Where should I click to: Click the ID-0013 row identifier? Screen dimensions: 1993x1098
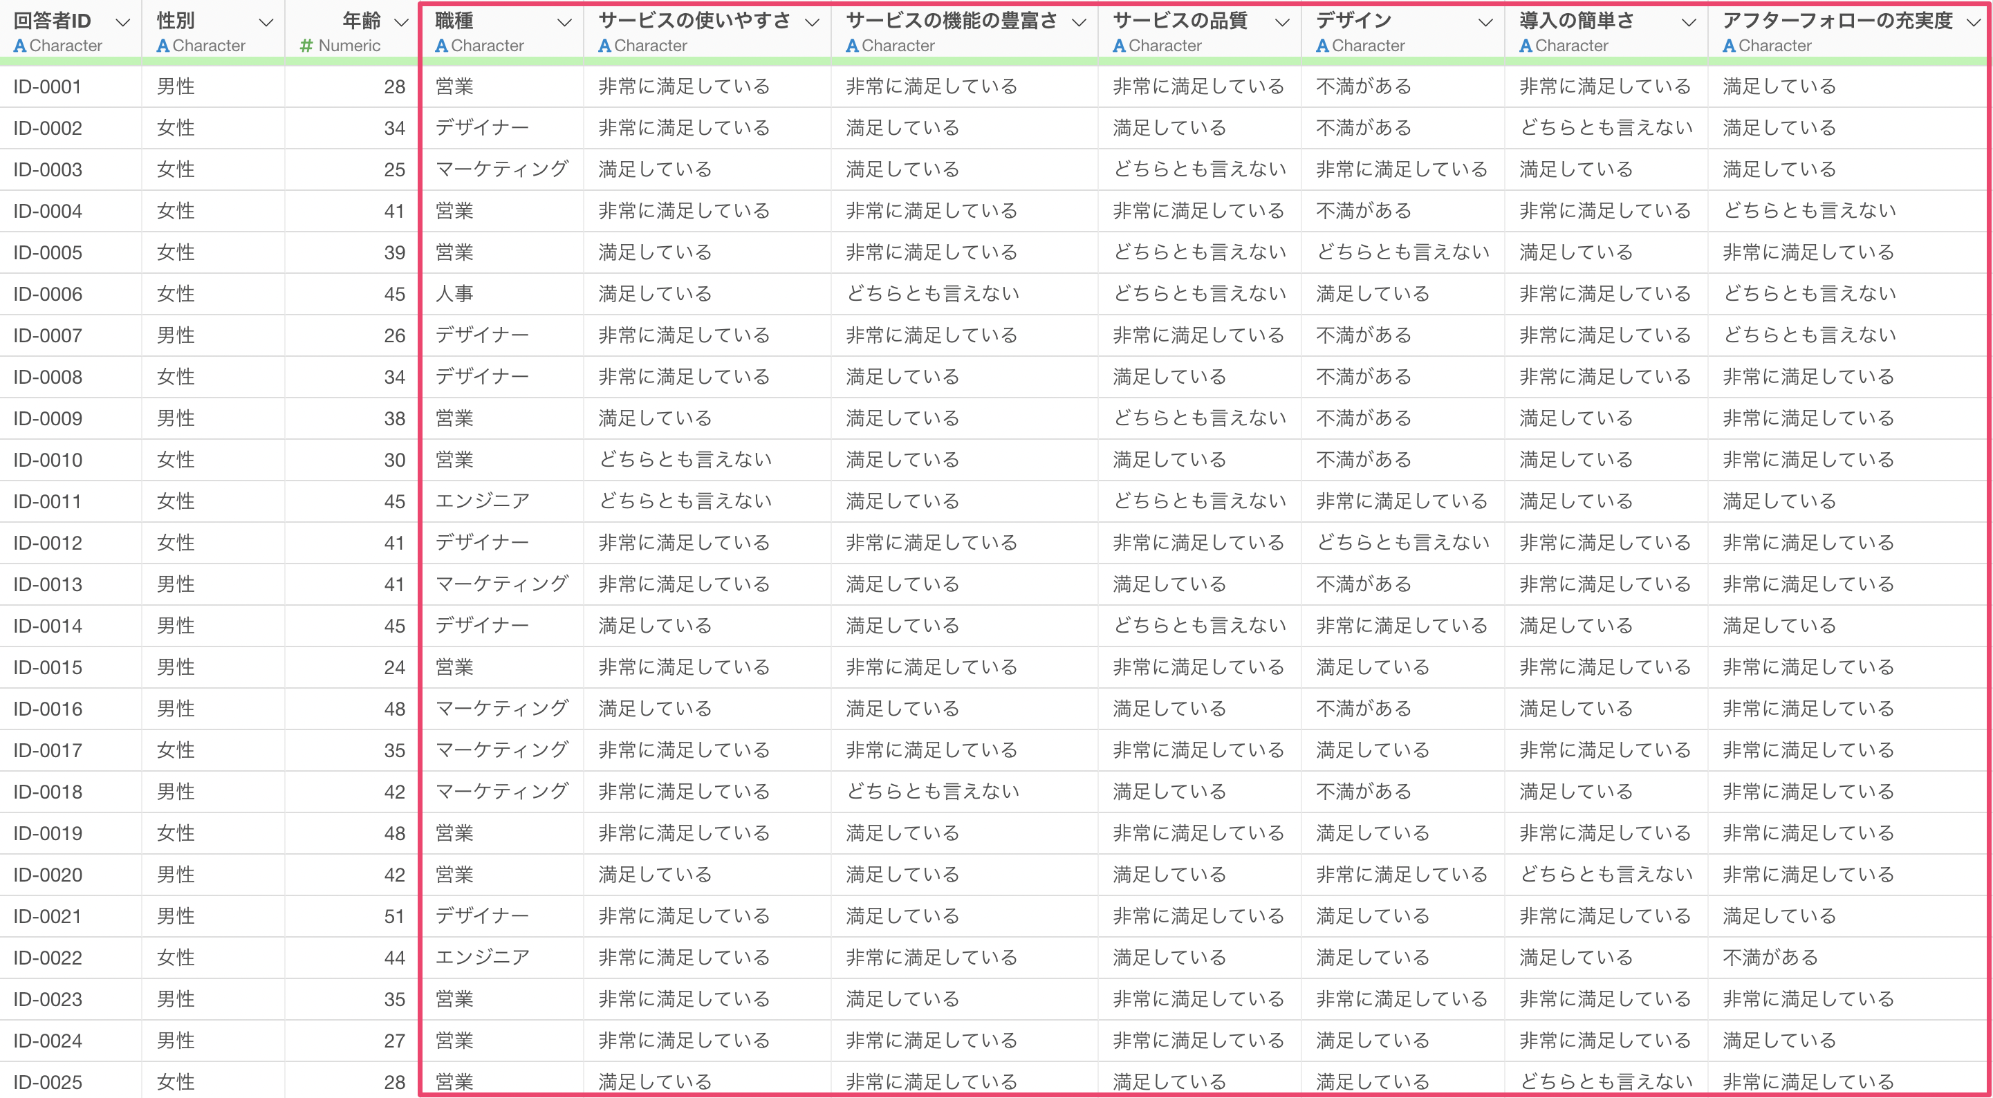pos(47,584)
